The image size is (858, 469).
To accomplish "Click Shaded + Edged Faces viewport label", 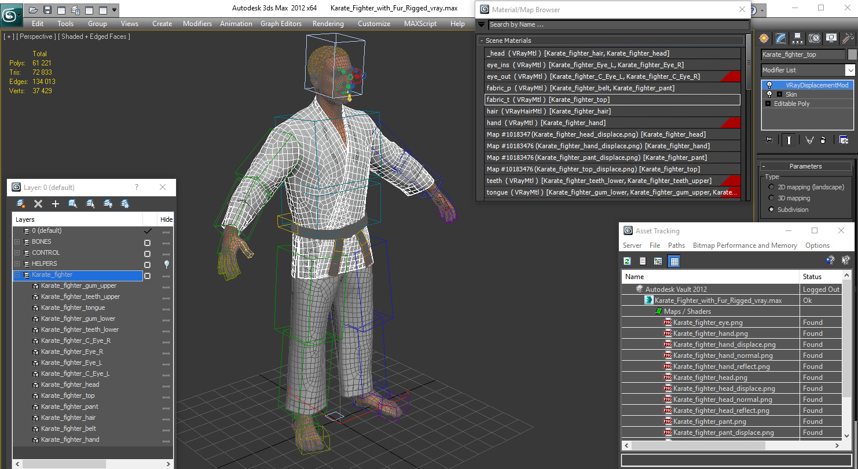I will tap(94, 36).
